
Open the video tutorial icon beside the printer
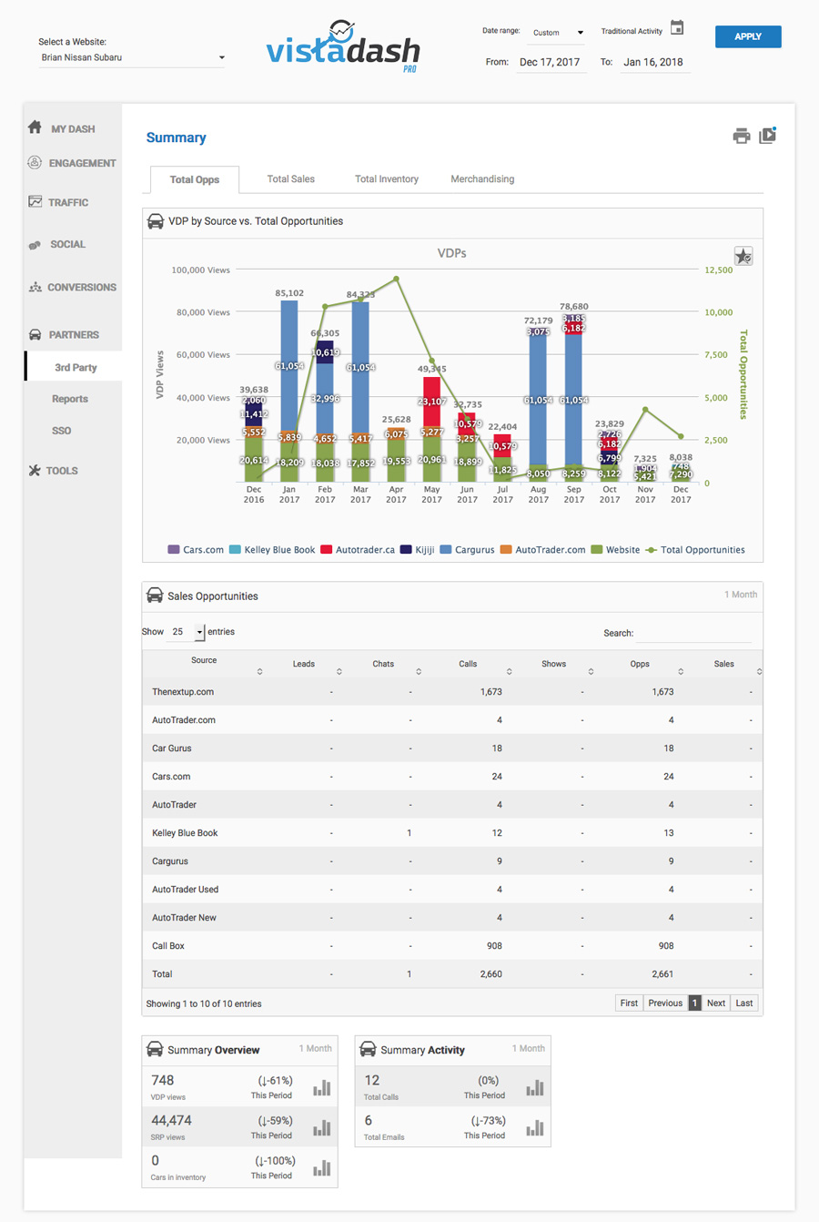pos(767,136)
